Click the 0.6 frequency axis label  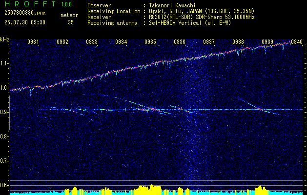click(4, 185)
